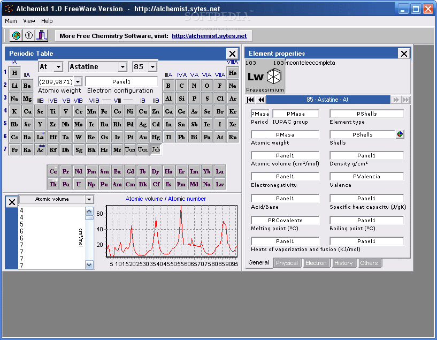Select the Na element cell
This screenshot has width=437, height=340.
[14, 99]
